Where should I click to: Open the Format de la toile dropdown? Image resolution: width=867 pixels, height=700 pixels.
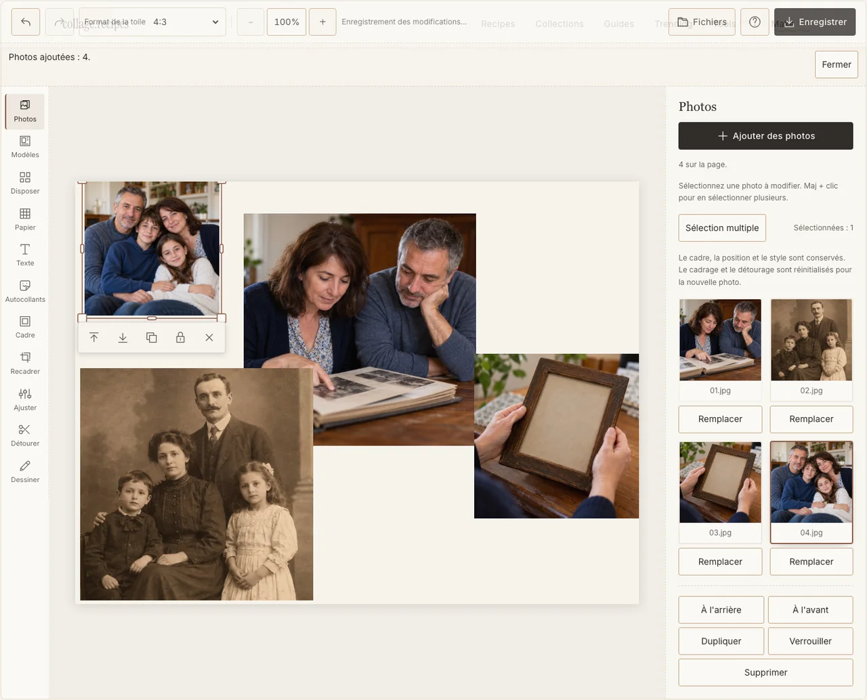point(153,22)
